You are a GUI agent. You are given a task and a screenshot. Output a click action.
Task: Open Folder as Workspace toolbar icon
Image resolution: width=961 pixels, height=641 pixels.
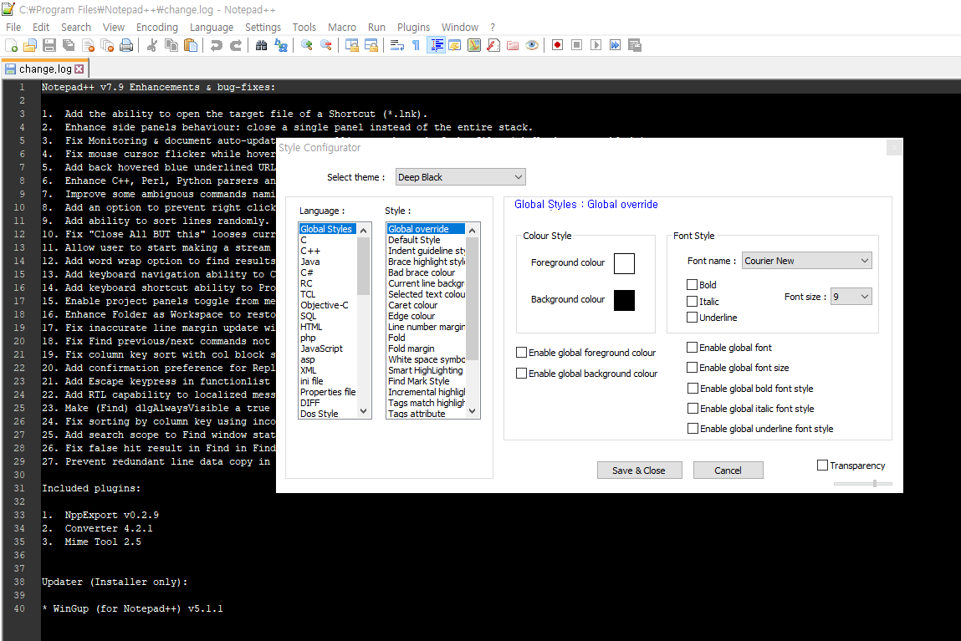pos(513,45)
